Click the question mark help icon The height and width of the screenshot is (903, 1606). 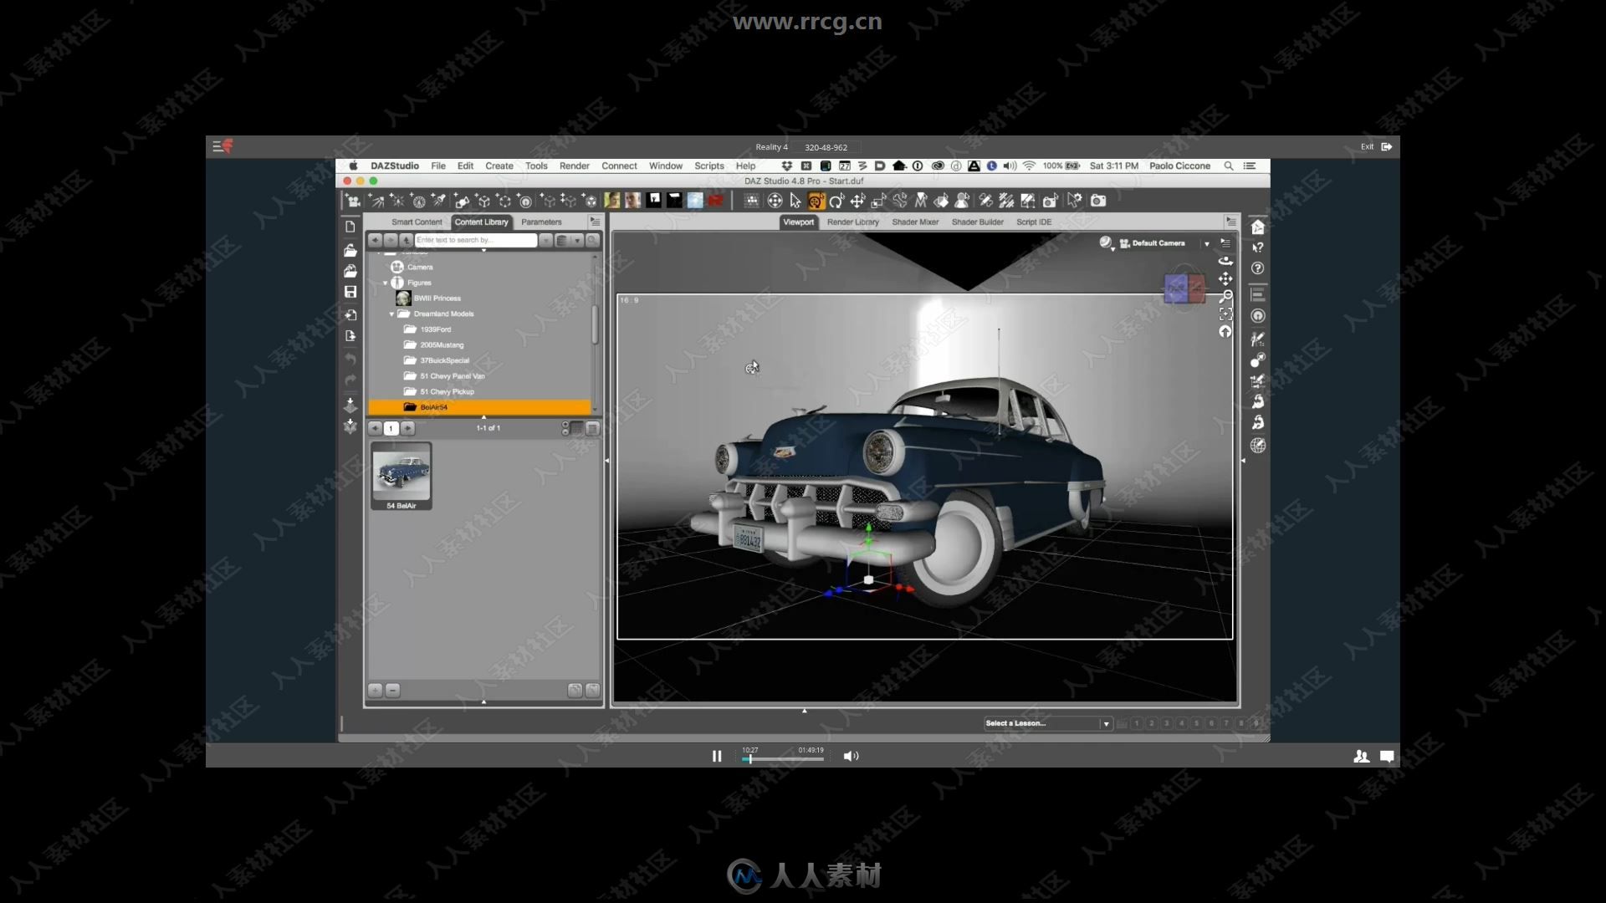[1257, 268]
